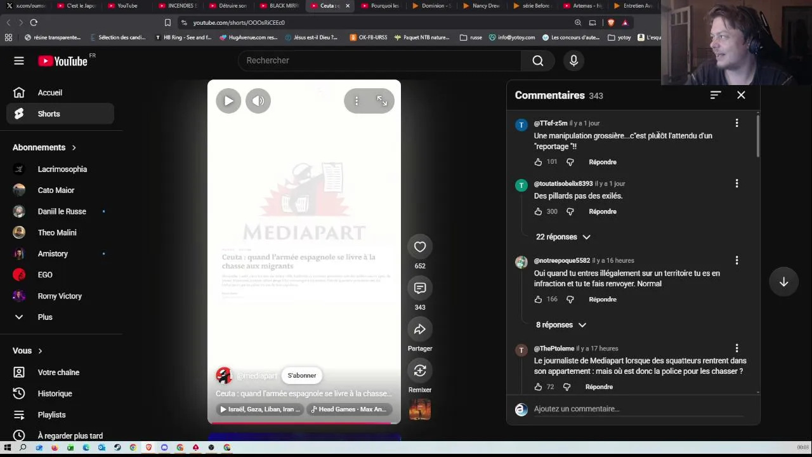The width and height of the screenshot is (812, 457).
Task: Reload the page in the browser toolbar
Action: (34, 23)
